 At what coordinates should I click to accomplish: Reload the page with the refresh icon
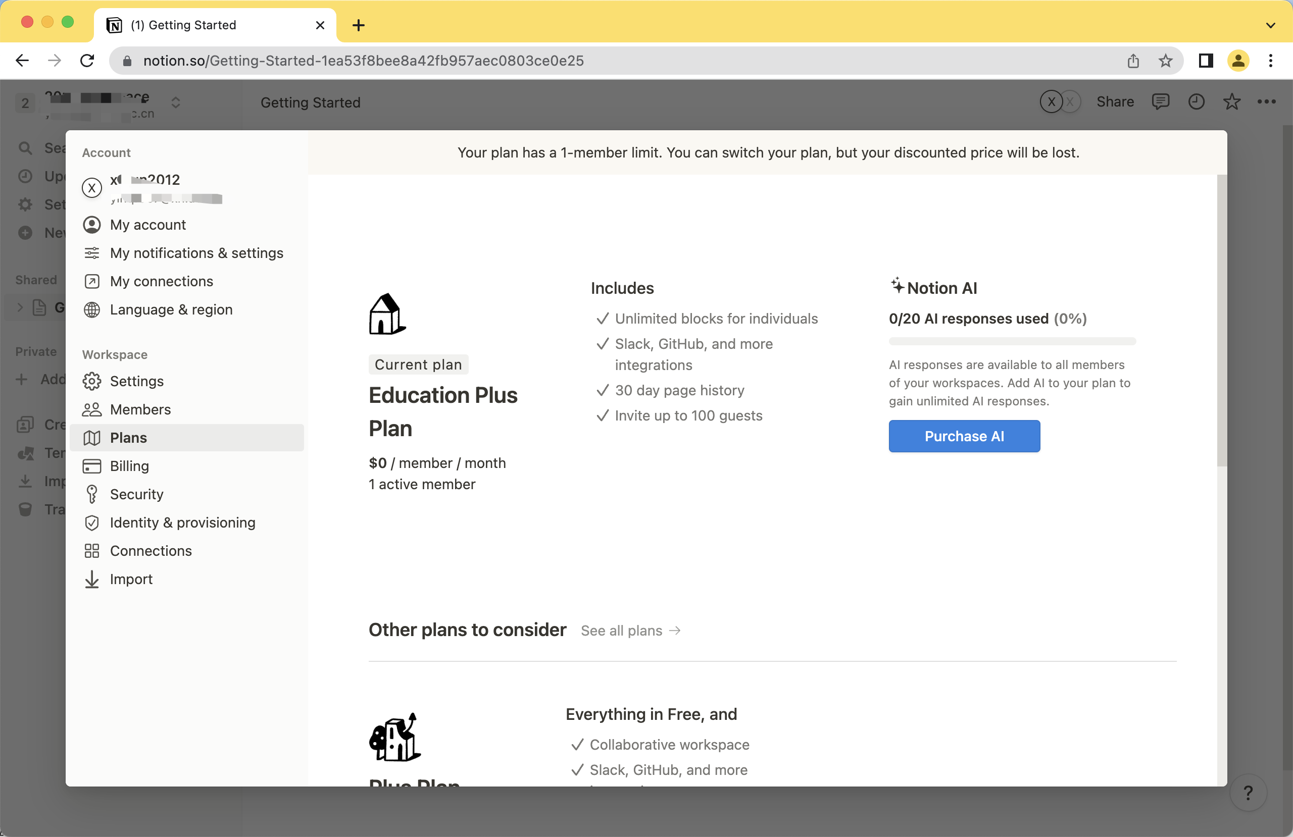click(87, 61)
